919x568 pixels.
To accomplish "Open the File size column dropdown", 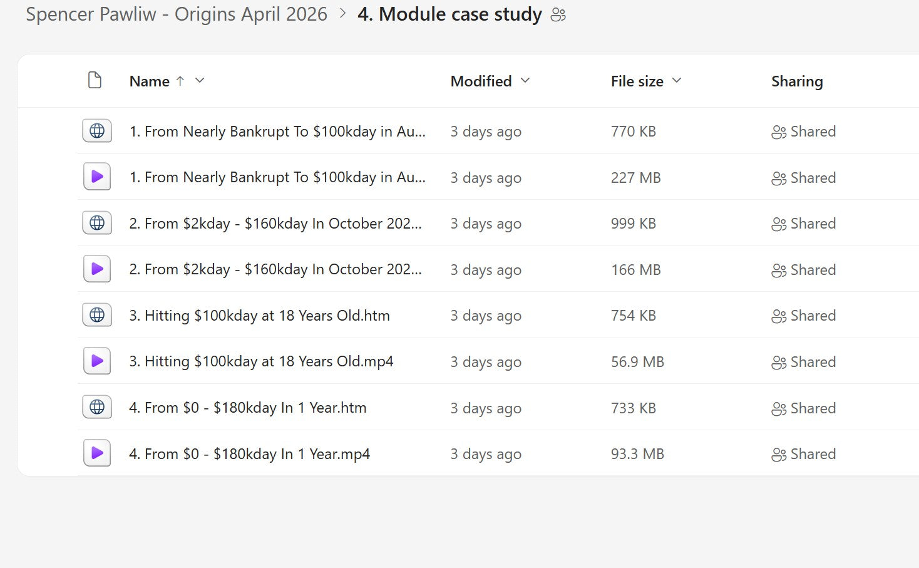I will pos(676,80).
